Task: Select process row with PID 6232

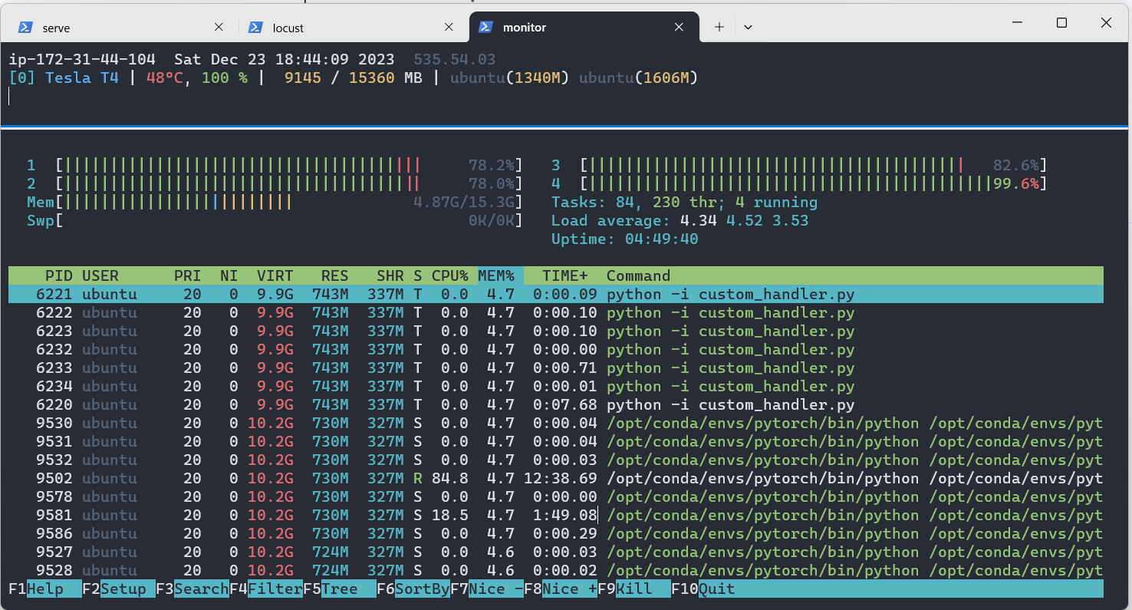Action: pos(556,349)
